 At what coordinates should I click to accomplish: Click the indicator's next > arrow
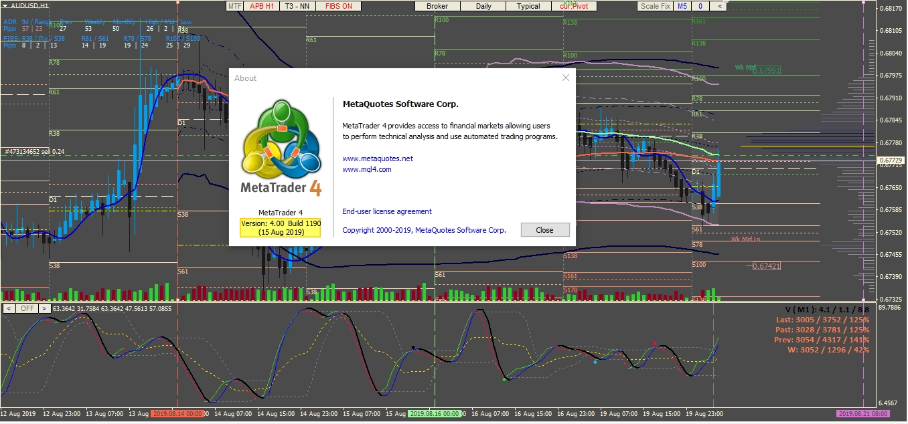[44, 308]
